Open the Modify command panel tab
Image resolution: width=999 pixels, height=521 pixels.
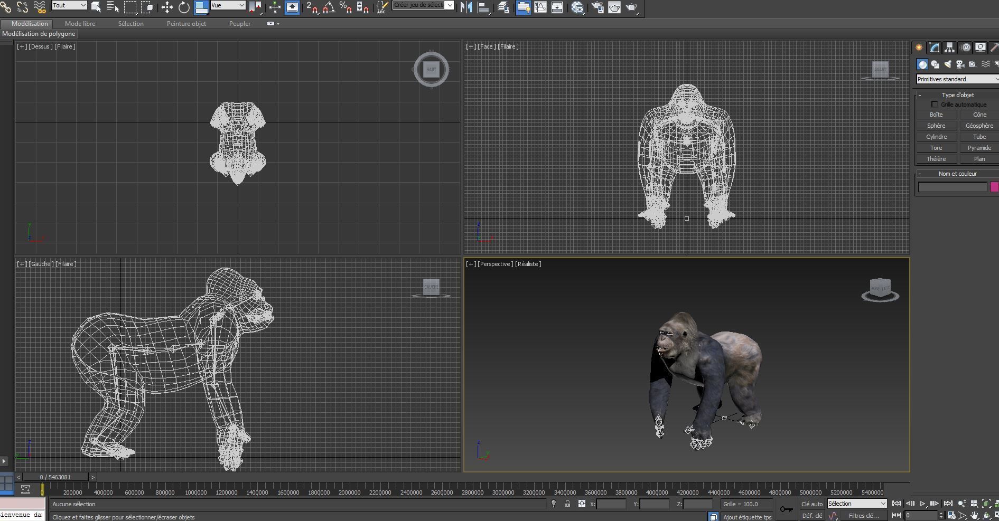pyautogui.click(x=935, y=48)
